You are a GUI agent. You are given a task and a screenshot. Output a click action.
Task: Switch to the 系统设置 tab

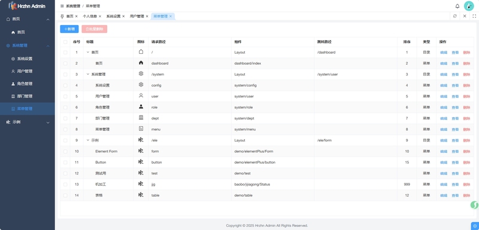click(x=113, y=17)
